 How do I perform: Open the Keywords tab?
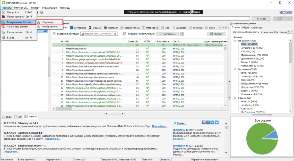tap(196, 28)
